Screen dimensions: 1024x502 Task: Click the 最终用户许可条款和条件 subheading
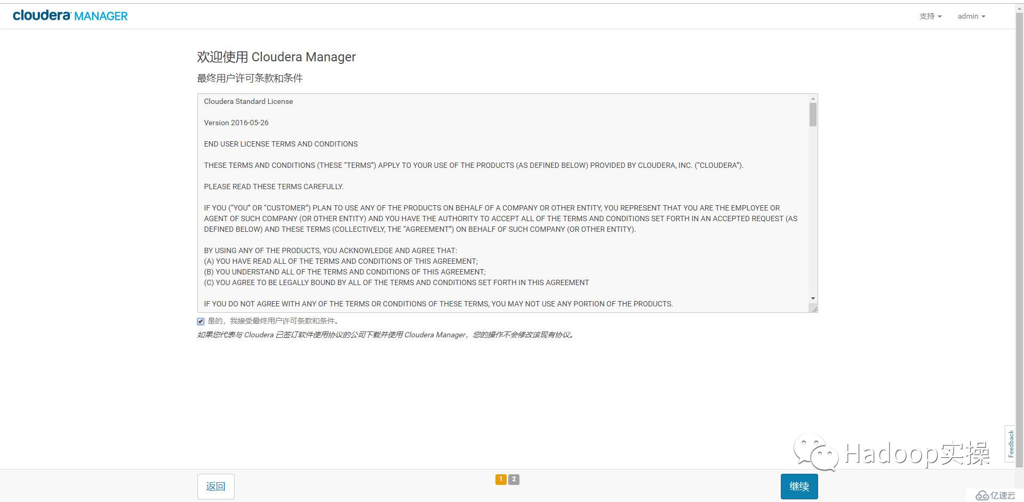pyautogui.click(x=250, y=78)
